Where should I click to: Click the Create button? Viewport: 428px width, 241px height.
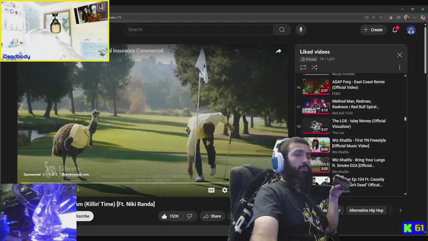[x=373, y=29]
